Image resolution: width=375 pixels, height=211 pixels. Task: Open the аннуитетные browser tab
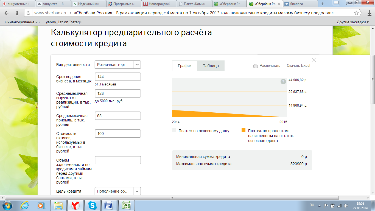point(18,4)
